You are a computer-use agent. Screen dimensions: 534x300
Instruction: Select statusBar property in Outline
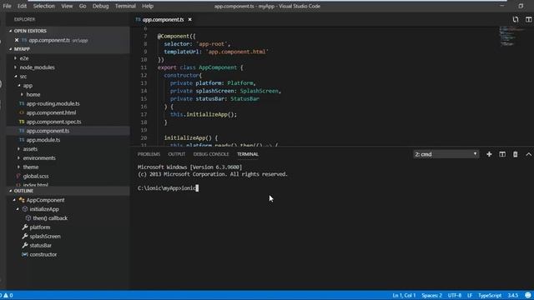coord(41,245)
